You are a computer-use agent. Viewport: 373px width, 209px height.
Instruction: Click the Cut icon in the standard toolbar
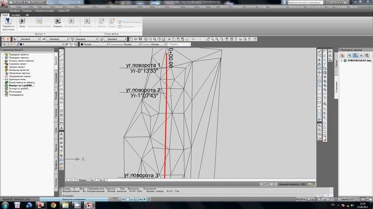tap(170, 39)
